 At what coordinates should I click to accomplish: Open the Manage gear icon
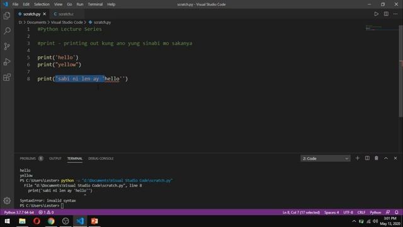[x=7, y=201]
